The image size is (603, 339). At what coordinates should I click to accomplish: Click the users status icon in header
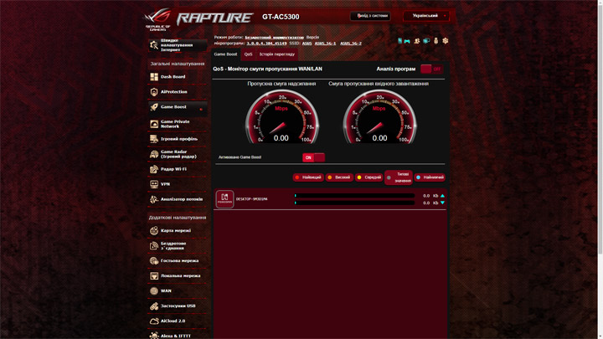point(416,41)
